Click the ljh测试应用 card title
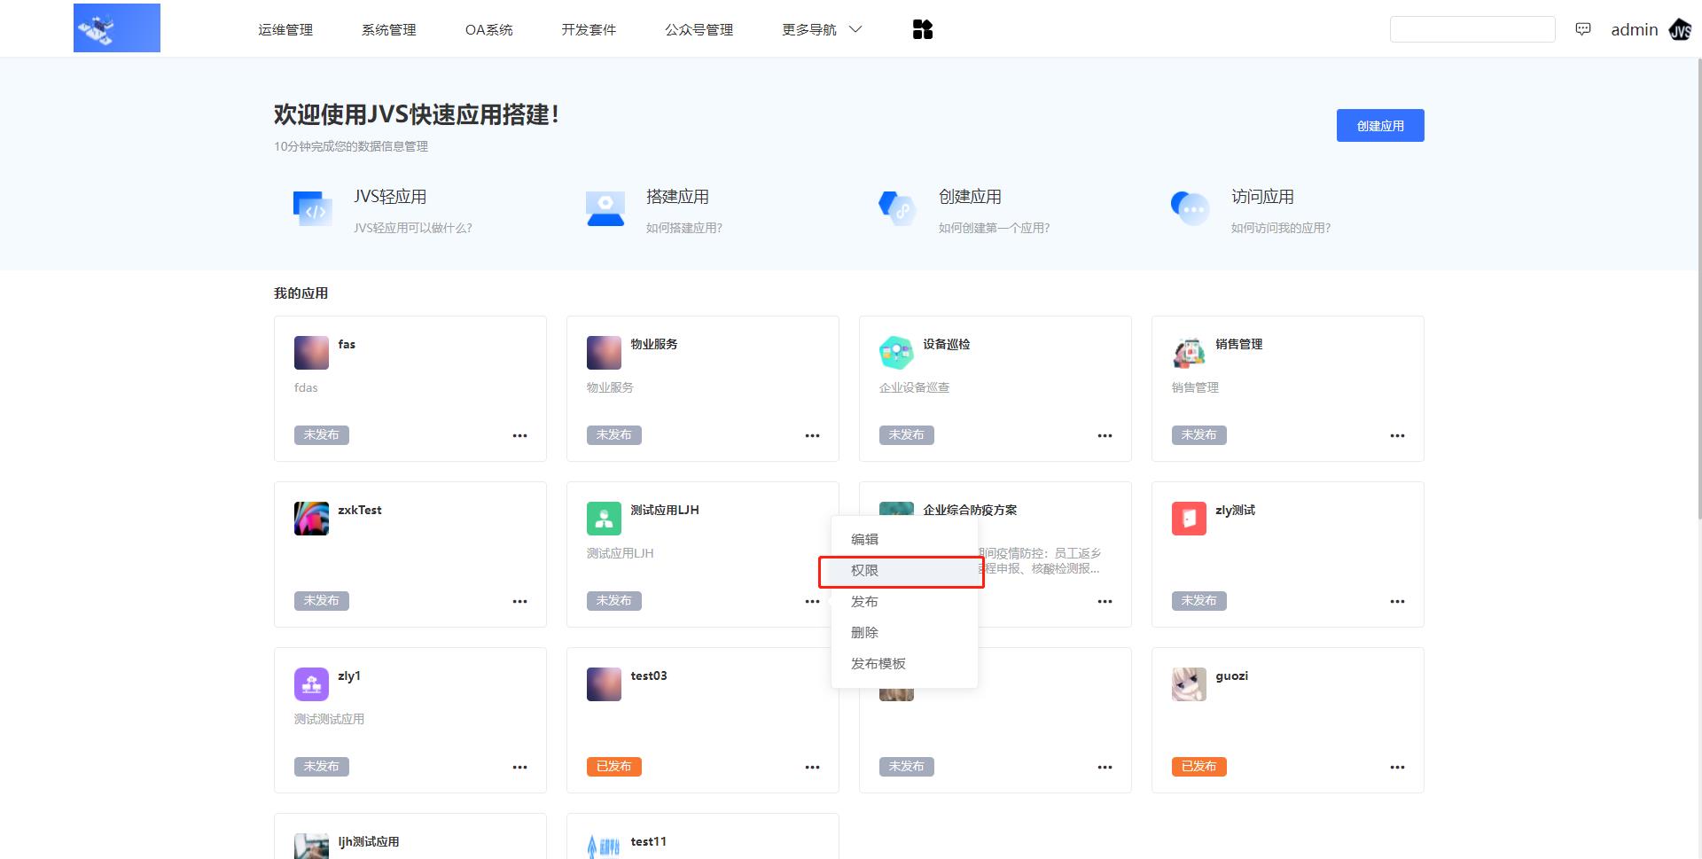 [x=369, y=841]
